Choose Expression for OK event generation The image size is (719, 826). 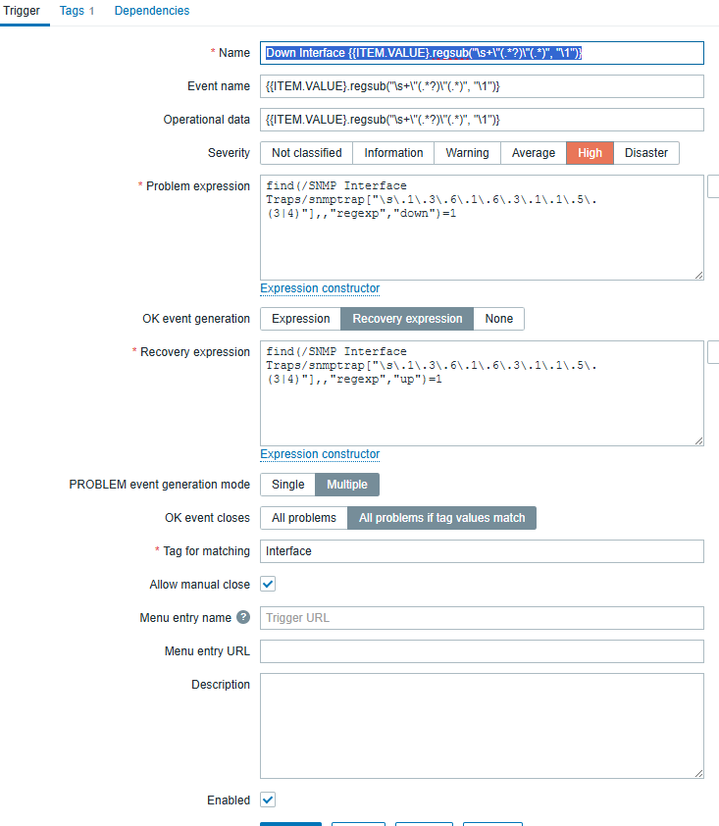point(301,319)
